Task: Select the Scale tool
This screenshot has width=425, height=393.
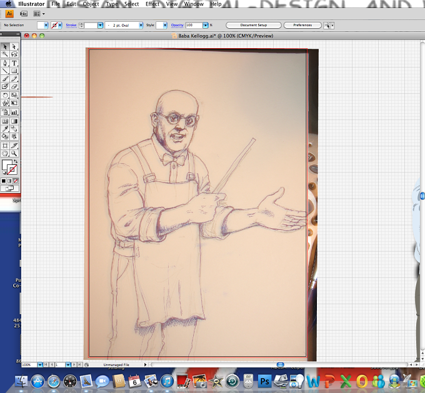Action: 14,95
